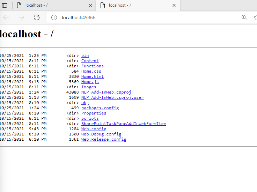Screen dimensions: 257x192
Task: Click the 43088 file size value
Action: (x=72, y=92)
